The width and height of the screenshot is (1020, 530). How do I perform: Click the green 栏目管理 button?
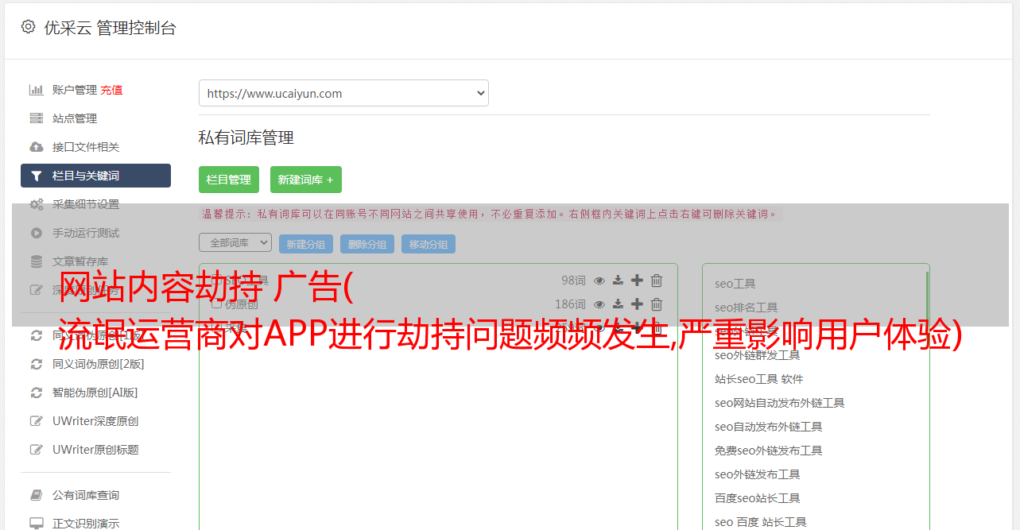click(x=229, y=180)
